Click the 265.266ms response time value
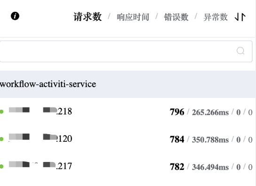 pyautogui.click(x=210, y=113)
